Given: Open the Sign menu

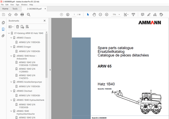Looking at the screenshot, I should (x=17, y=5).
